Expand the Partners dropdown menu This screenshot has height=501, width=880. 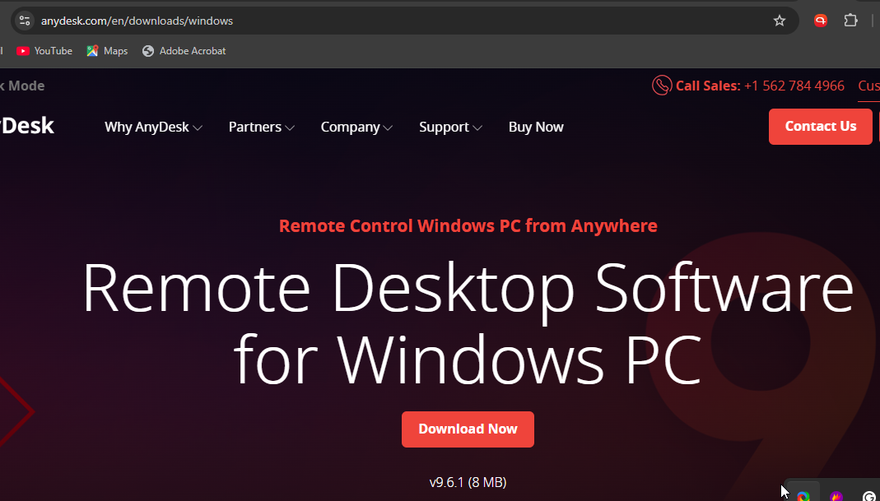(x=262, y=127)
